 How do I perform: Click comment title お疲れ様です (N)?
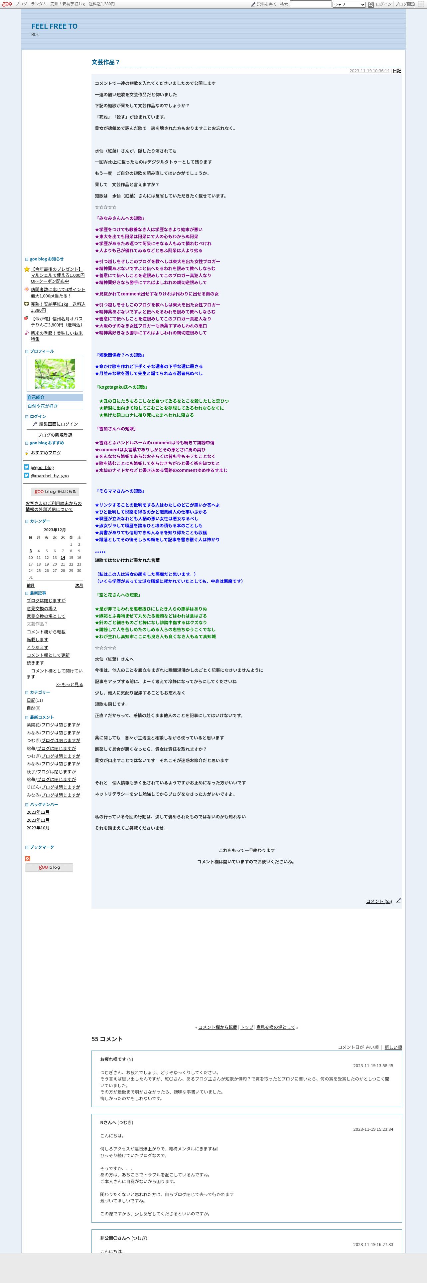coord(116,1060)
